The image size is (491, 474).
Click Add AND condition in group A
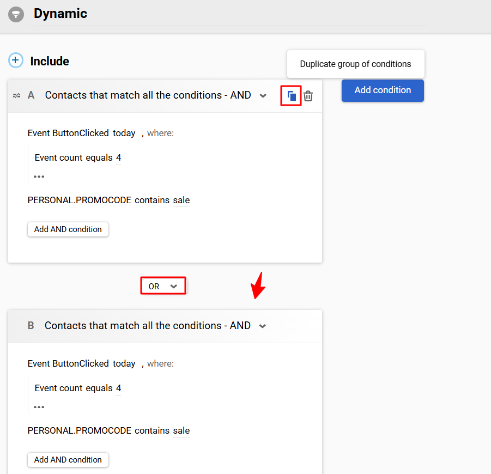(68, 229)
